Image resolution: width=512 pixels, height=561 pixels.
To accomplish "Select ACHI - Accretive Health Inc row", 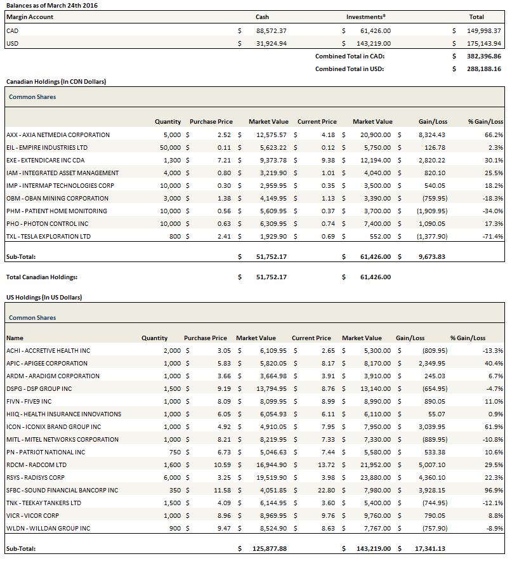I will coord(48,350).
